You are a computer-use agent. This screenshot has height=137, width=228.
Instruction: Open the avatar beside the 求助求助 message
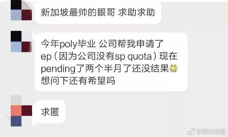coord(21,10)
